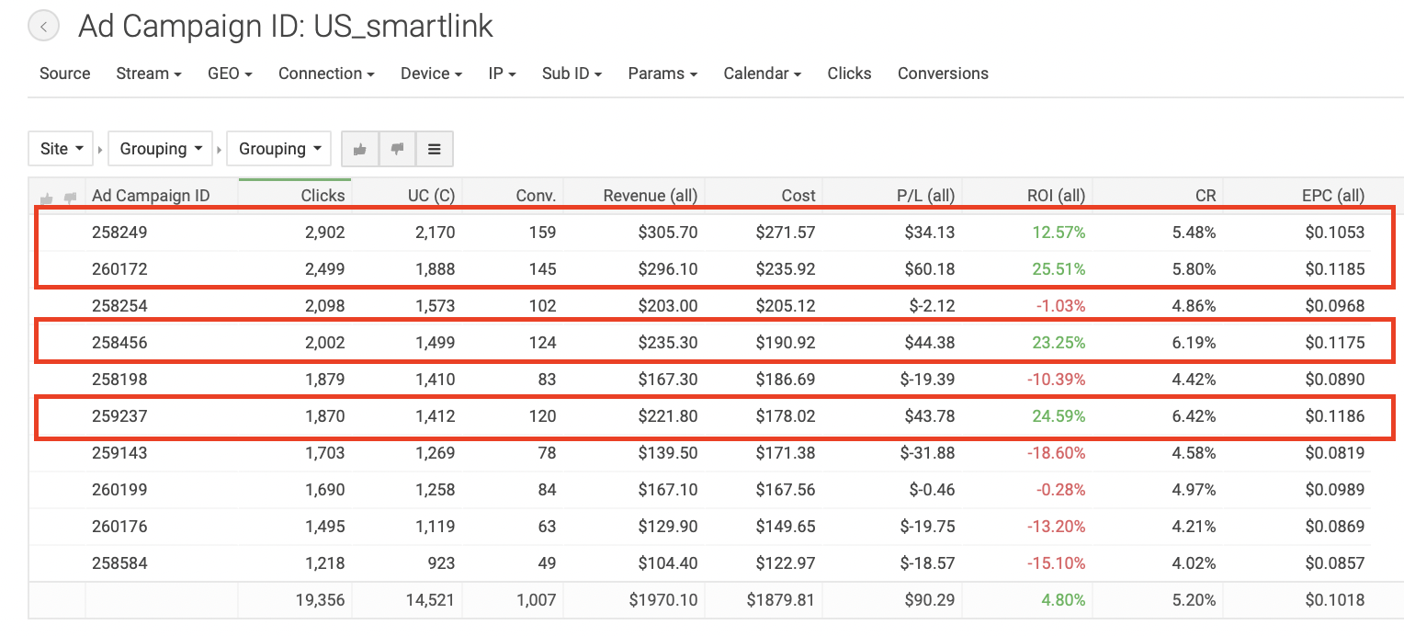Go to the Source tab
Image resolution: width=1404 pixels, height=636 pixels.
tap(64, 74)
